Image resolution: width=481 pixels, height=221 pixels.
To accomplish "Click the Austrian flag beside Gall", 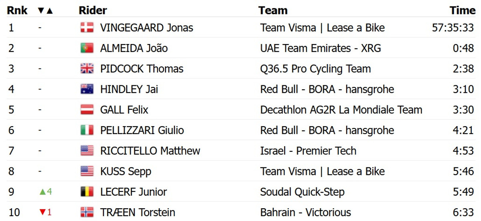I will click(87, 110).
